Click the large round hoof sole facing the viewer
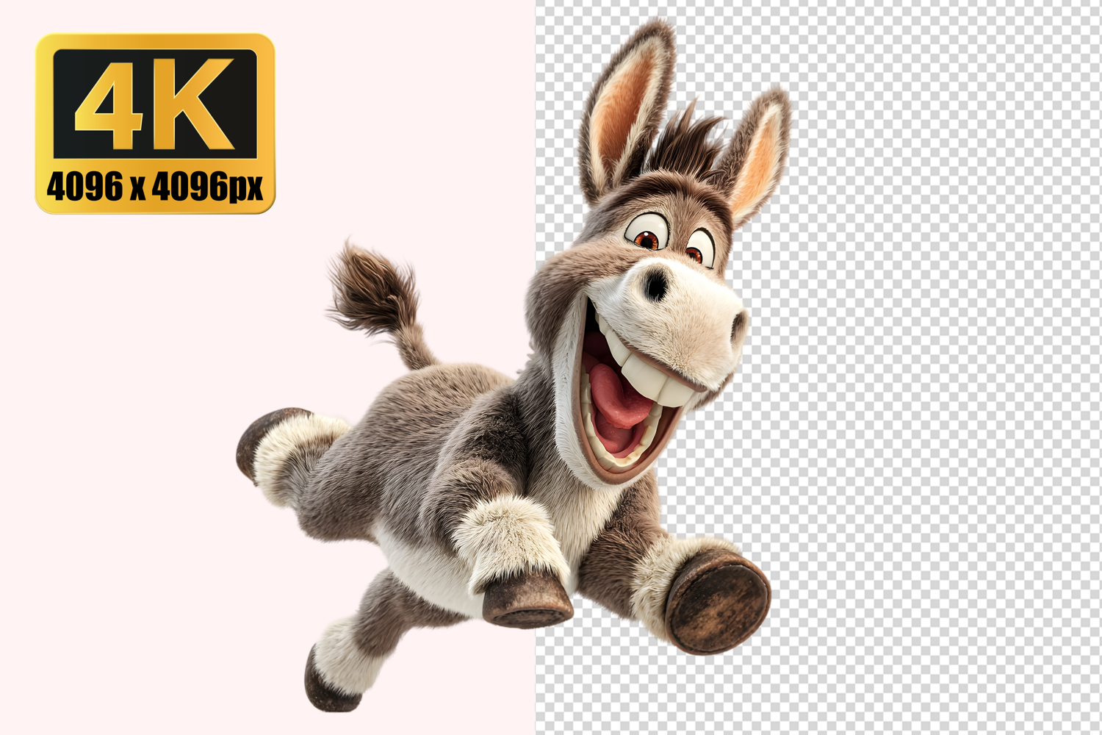The width and height of the screenshot is (1102, 735). click(720, 603)
